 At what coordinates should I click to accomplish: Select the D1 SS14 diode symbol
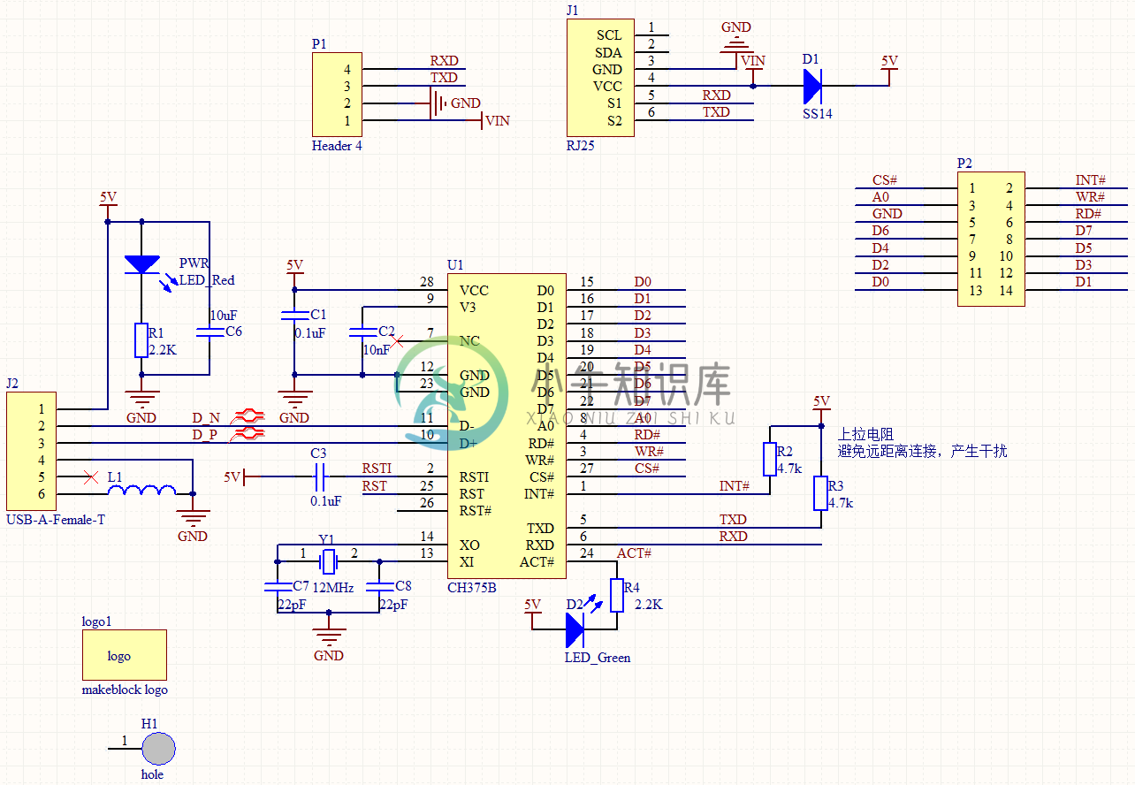812,86
